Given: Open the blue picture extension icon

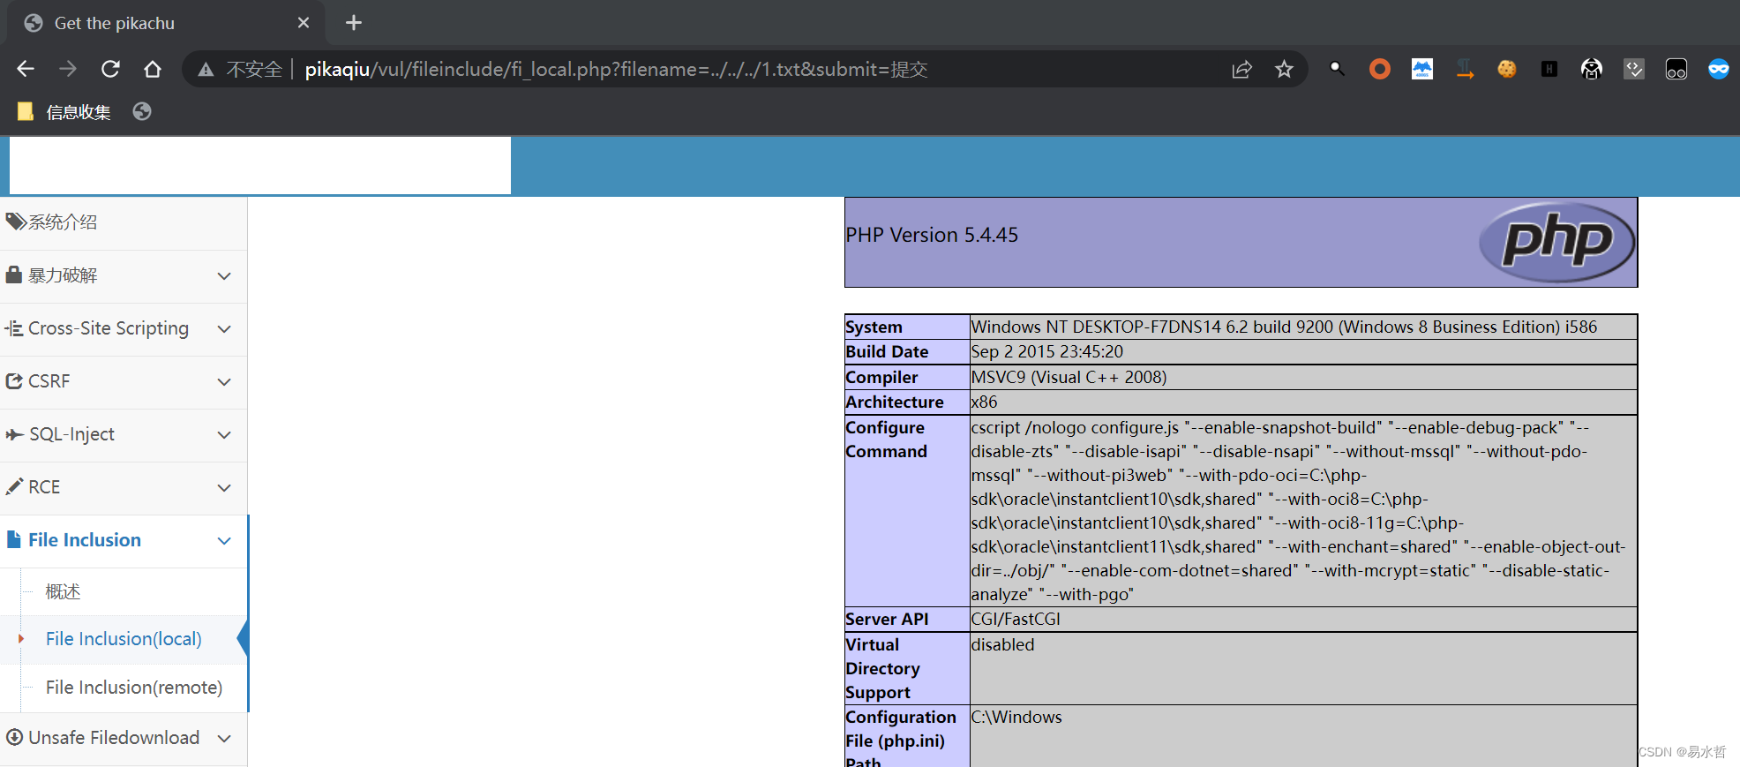Looking at the screenshot, I should pyautogui.click(x=1422, y=69).
